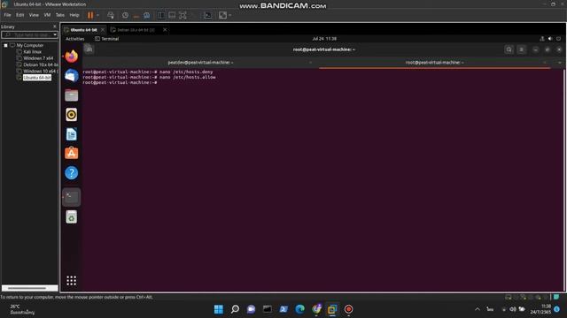567x318 pixels.
Task: Select Ubuntu 64-bit in library
Action: click(37, 78)
